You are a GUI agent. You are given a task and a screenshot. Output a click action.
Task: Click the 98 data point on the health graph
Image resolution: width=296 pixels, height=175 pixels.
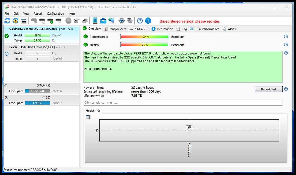pos(189,130)
